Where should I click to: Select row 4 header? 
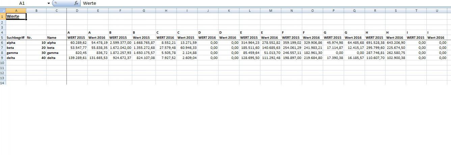click(x=3, y=33)
